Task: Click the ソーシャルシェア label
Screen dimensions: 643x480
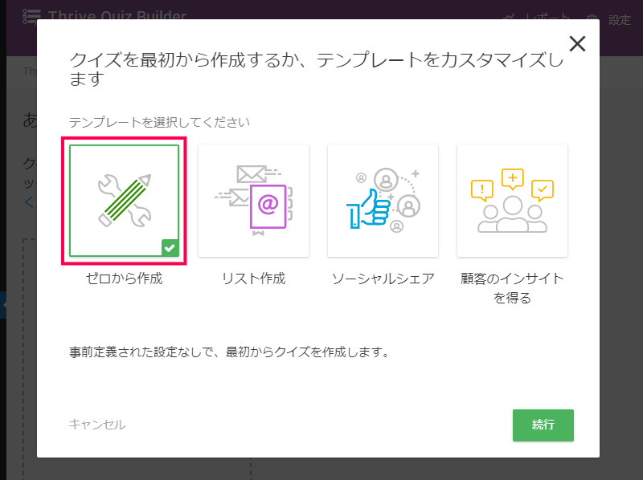Action: pos(383,279)
